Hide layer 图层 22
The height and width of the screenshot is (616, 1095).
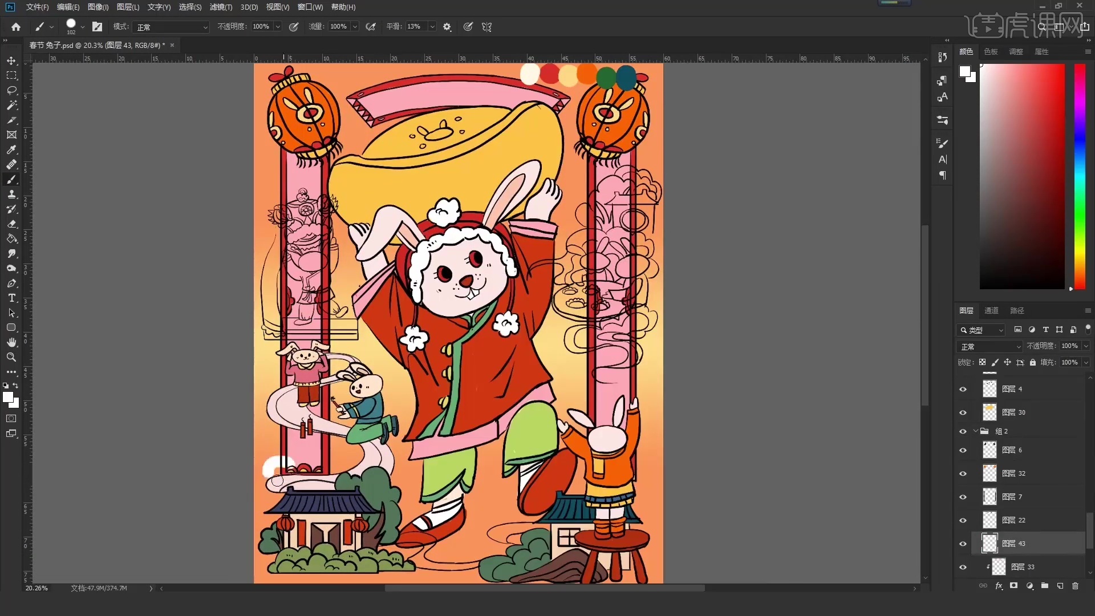(963, 520)
